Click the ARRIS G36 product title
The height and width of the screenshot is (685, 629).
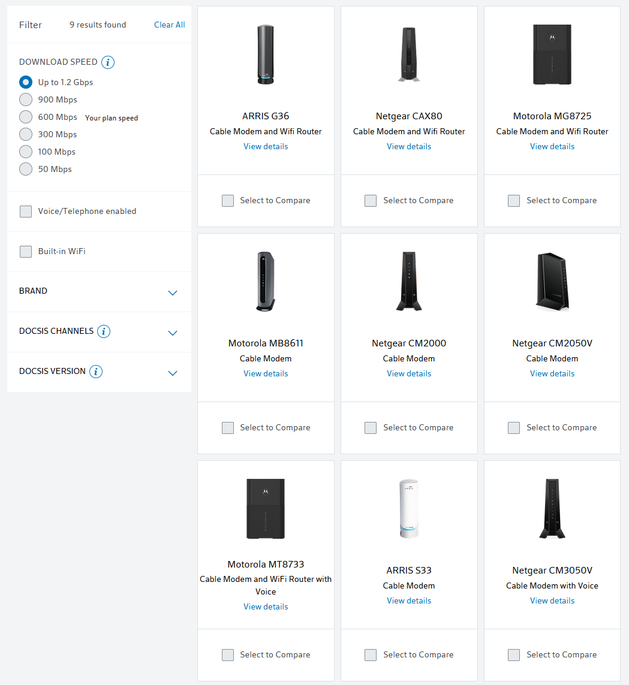pyautogui.click(x=266, y=116)
